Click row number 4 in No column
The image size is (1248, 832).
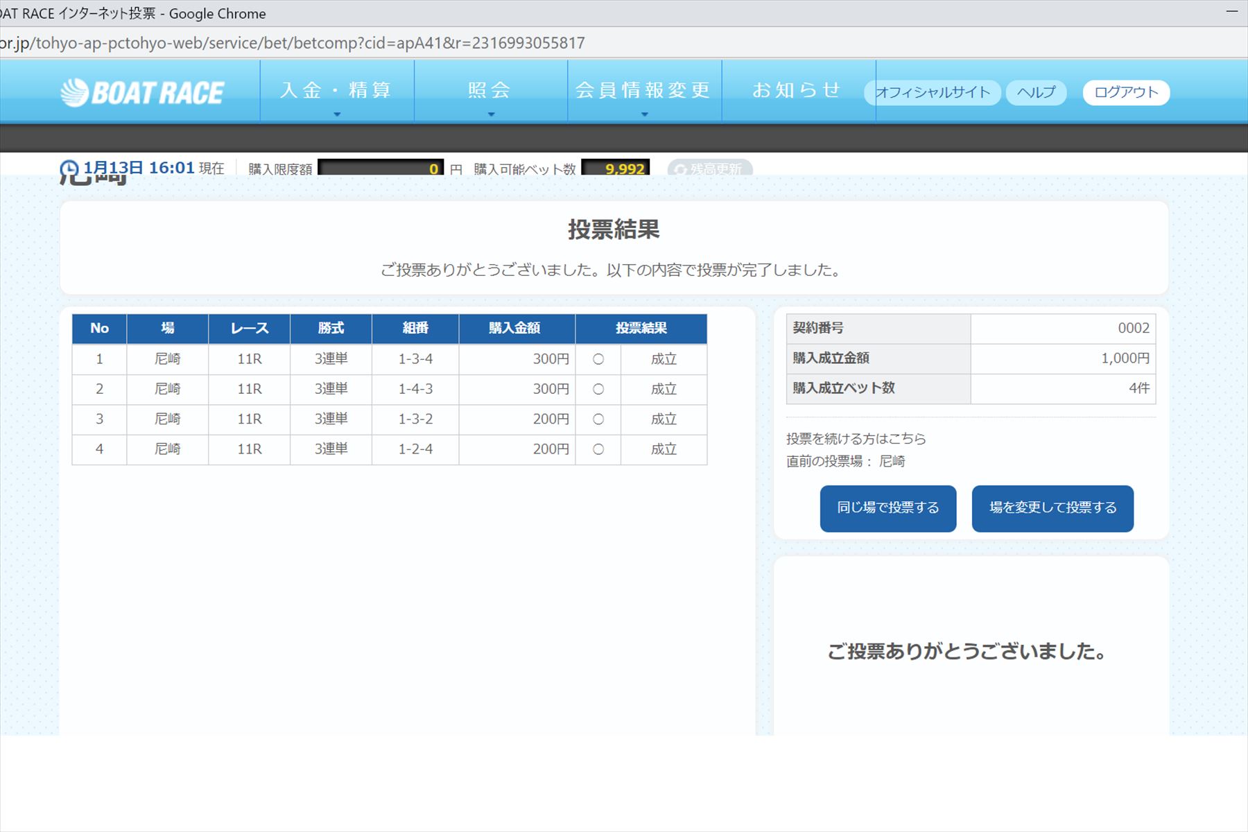(99, 449)
